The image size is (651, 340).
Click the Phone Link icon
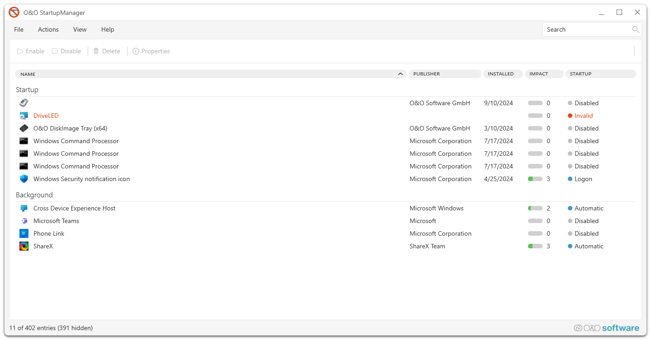pos(24,233)
